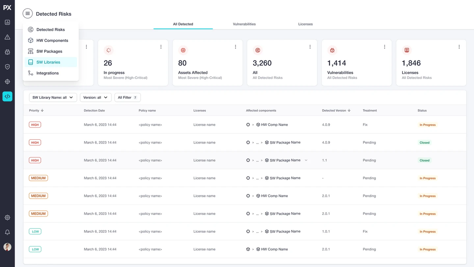Viewport: 474px width, 267px height.
Task: Open the bug vulnerabilities sidebar icon
Action: click(x=7, y=52)
